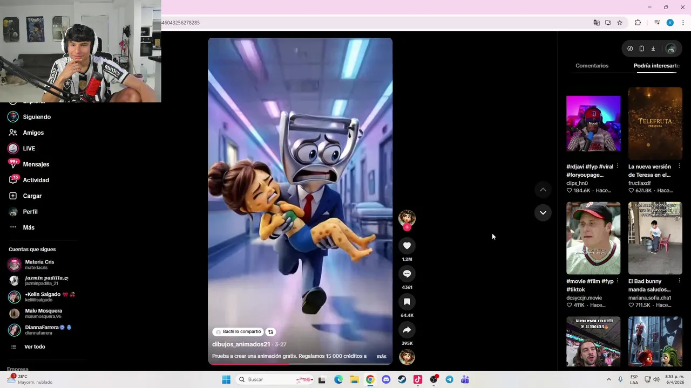The image size is (691, 388).
Task: Share the video using the arrow icon
Action: (x=407, y=330)
